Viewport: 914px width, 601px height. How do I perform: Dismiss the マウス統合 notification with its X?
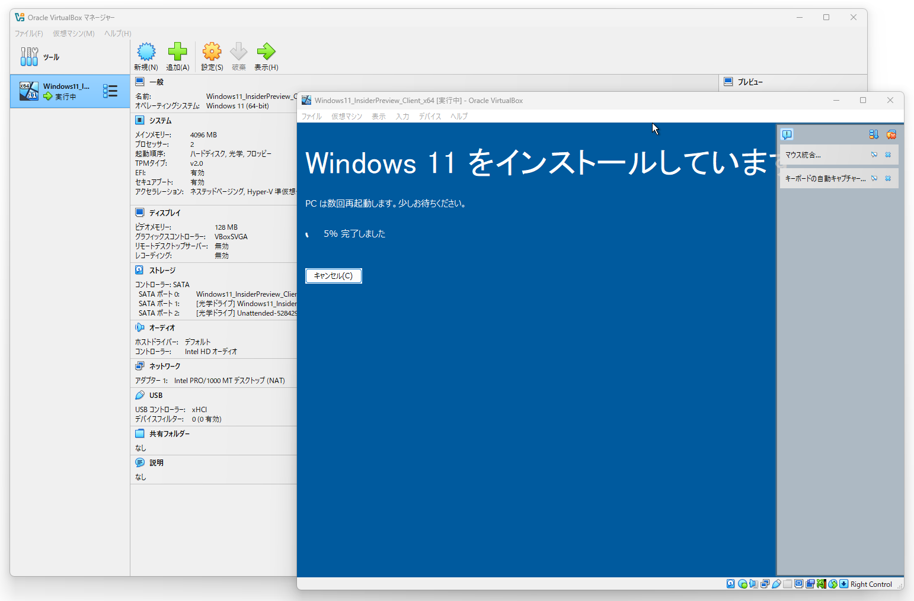pyautogui.click(x=888, y=155)
